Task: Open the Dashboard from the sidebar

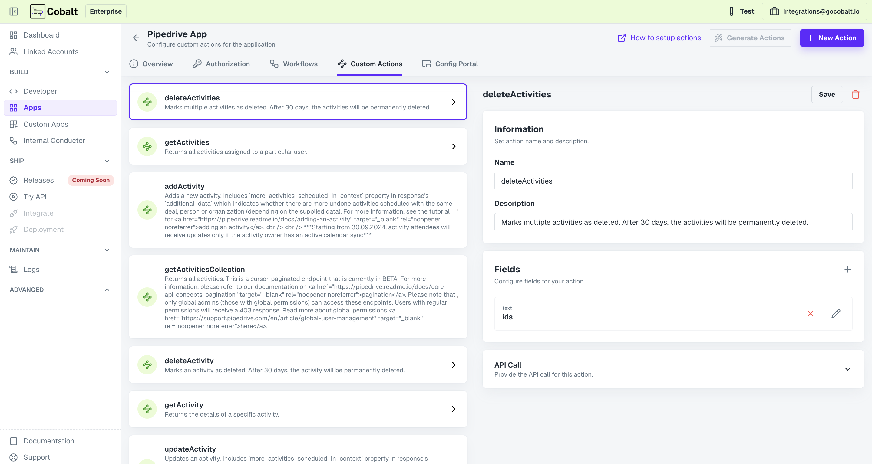Action: (x=41, y=35)
